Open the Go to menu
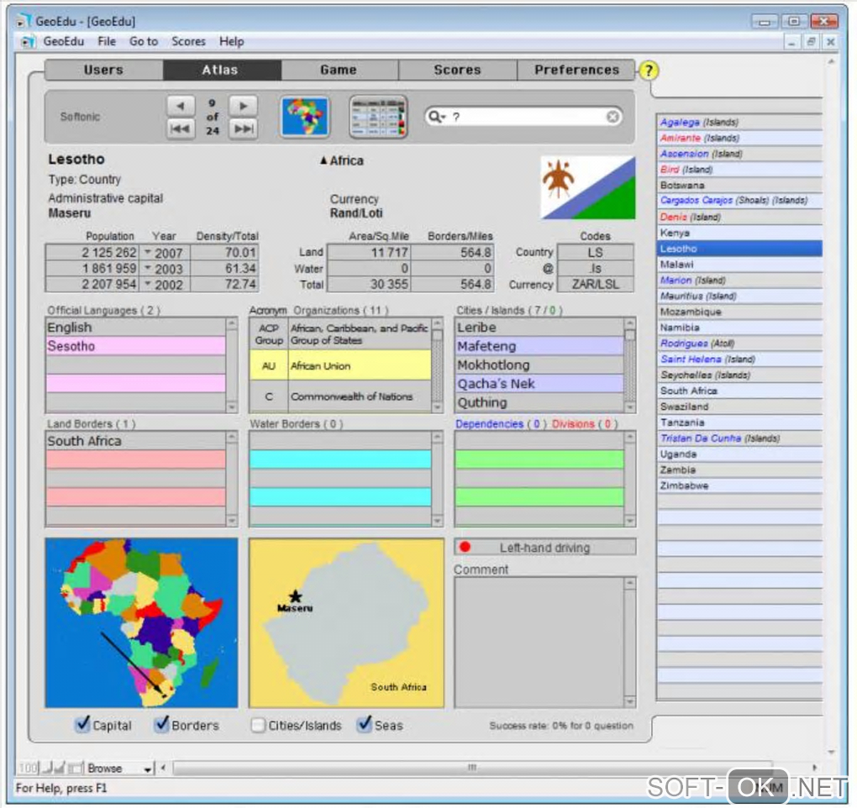Screen dimensions: 857x808 (x=144, y=41)
